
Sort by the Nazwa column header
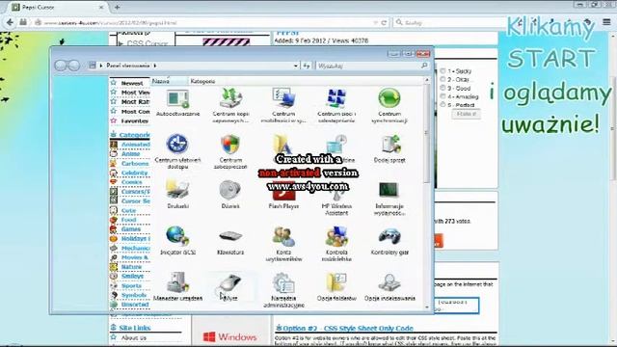tap(170, 81)
